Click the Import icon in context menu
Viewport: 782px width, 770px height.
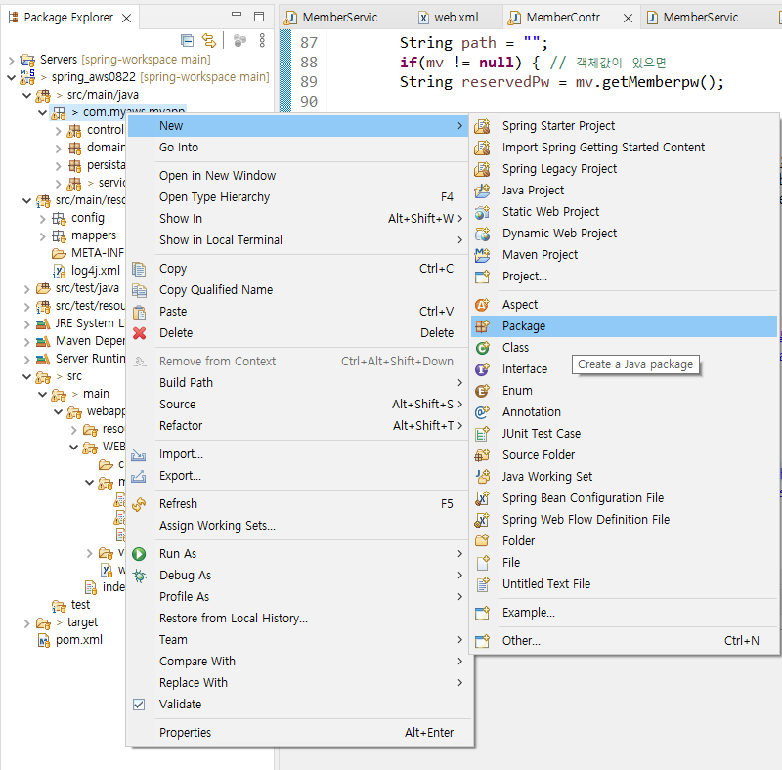point(139,454)
